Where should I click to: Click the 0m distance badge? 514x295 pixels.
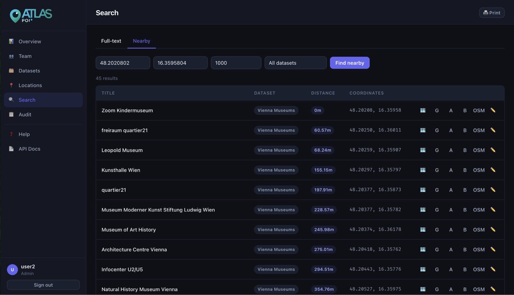click(318, 110)
